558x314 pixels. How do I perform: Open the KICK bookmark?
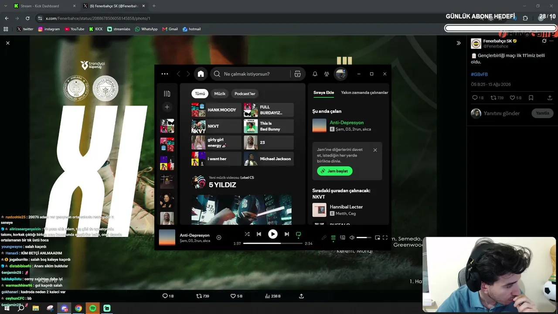pyautogui.click(x=96, y=29)
